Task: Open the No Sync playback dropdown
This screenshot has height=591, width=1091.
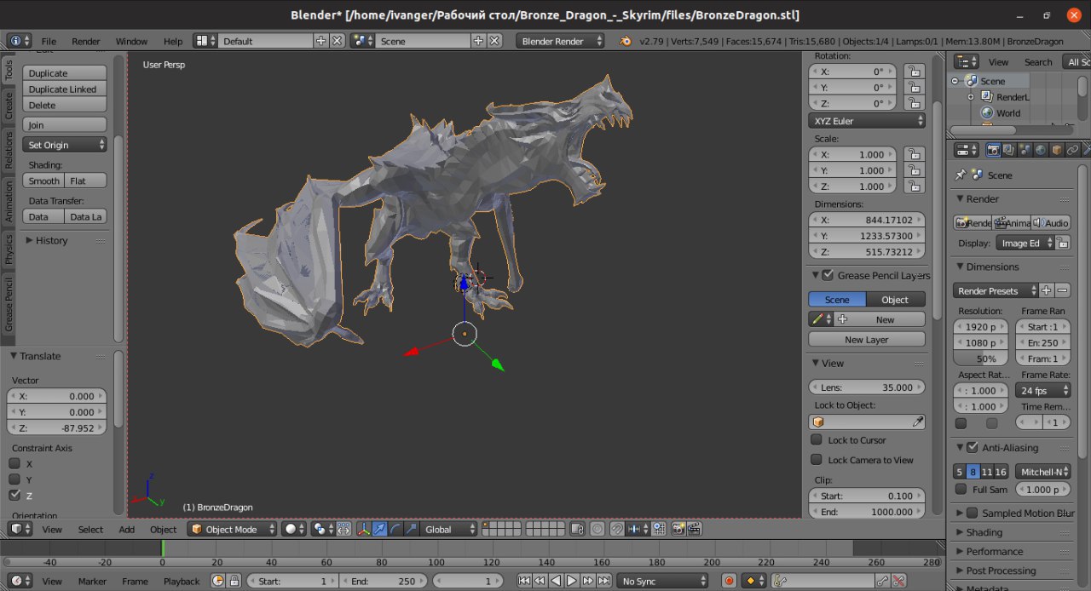Action: pos(662,581)
